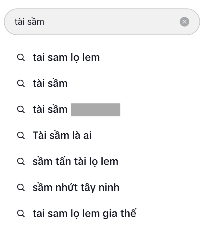Viewport: 204px width, 227px height.
Task: Click the grey blurred block in the third suggestion
Action: 96,110
